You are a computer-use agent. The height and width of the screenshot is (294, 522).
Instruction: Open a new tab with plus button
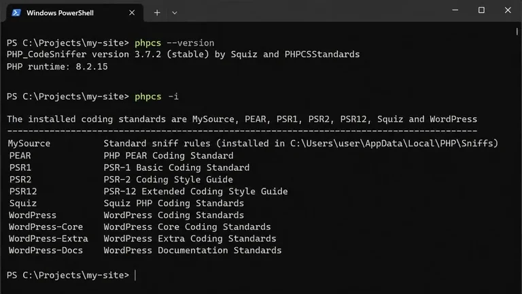click(x=157, y=13)
